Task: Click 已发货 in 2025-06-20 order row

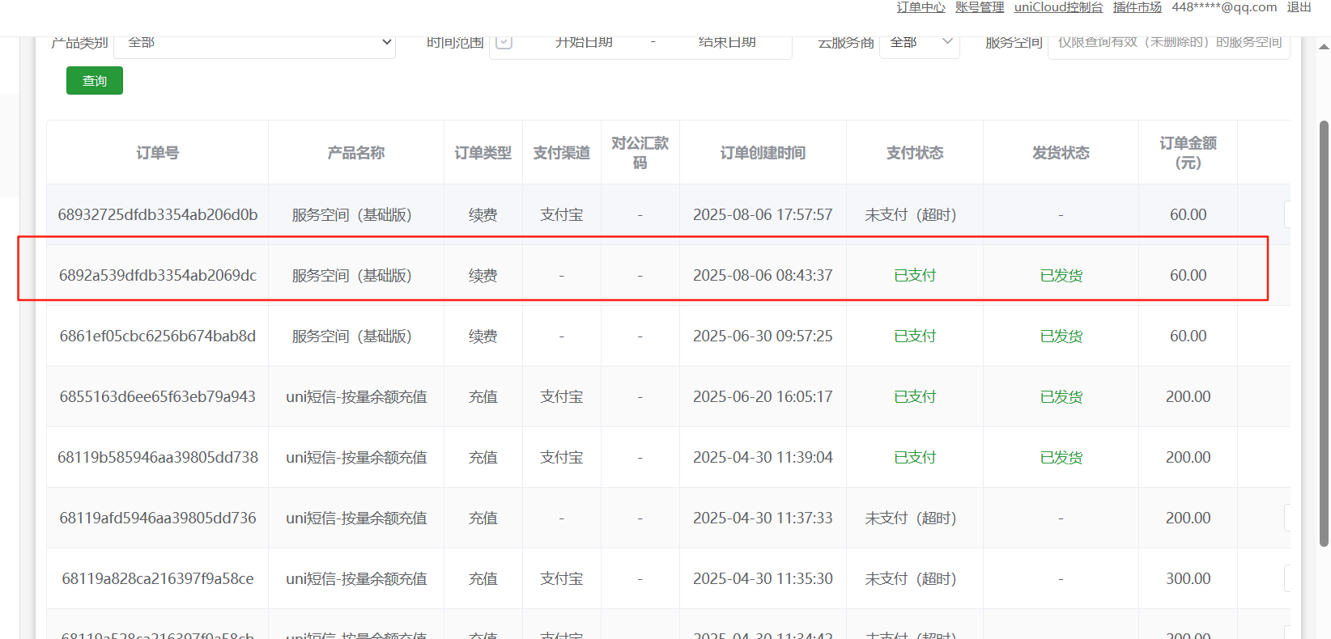Action: [x=1061, y=396]
